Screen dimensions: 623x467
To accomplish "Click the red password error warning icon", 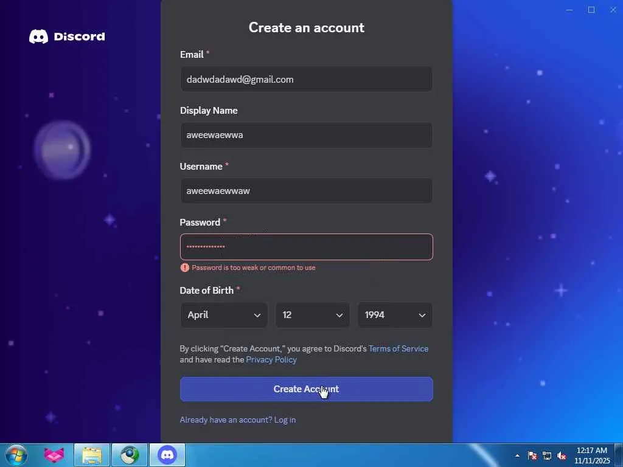I will [x=184, y=268].
